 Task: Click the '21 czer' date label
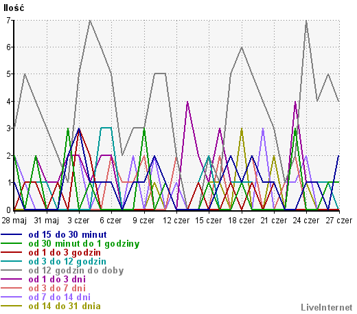point(274,221)
